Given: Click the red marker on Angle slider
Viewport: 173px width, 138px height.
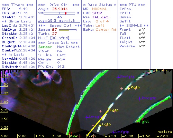Looking at the screenshot, I should (x=66, y=13).
